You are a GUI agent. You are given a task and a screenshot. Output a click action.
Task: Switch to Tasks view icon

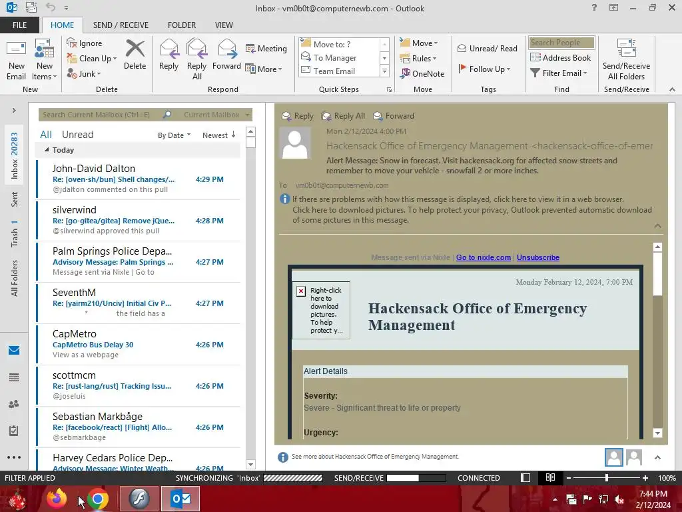coord(14,431)
